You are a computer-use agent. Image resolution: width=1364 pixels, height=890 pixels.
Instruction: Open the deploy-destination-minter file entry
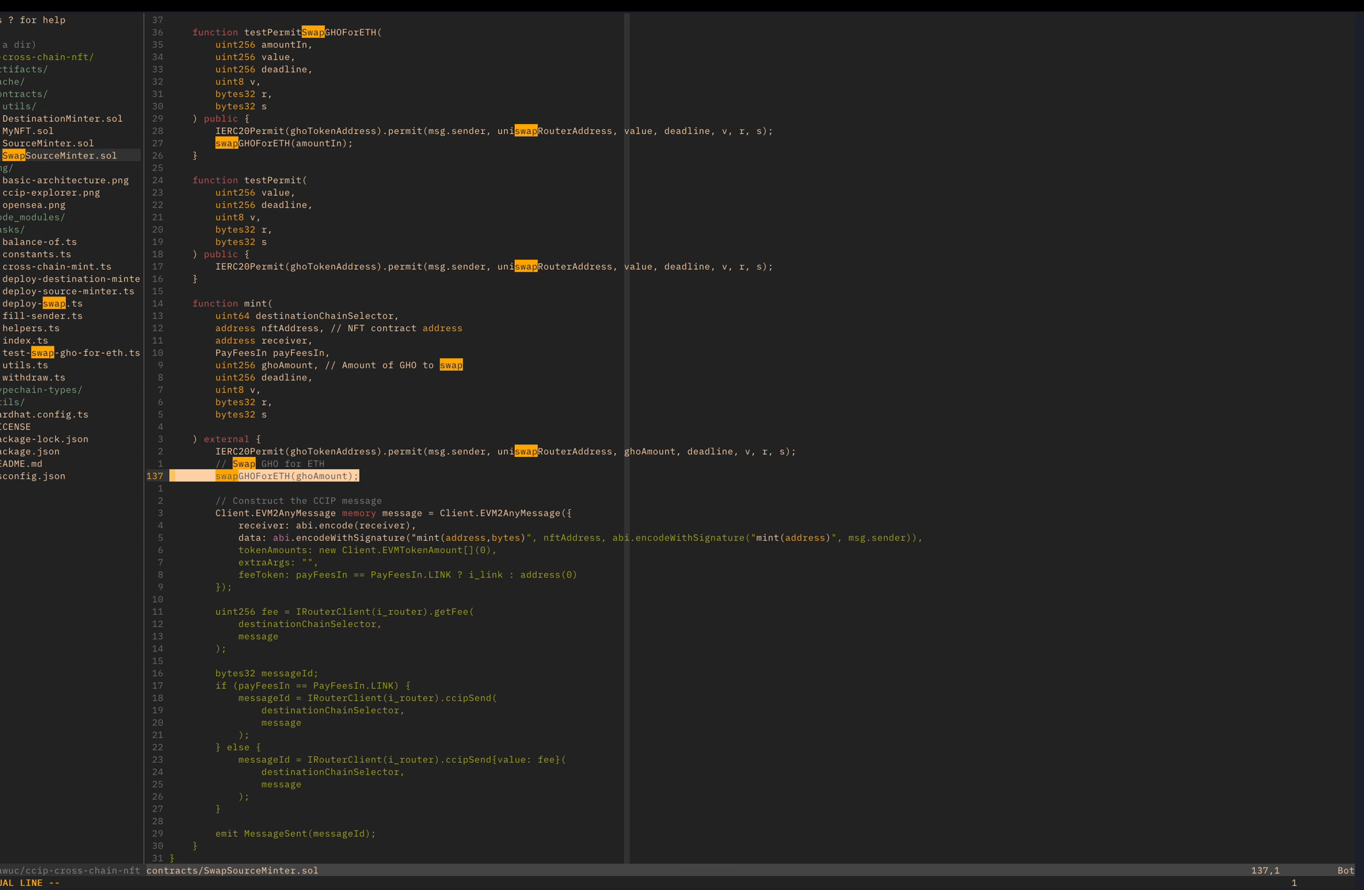tap(71, 279)
